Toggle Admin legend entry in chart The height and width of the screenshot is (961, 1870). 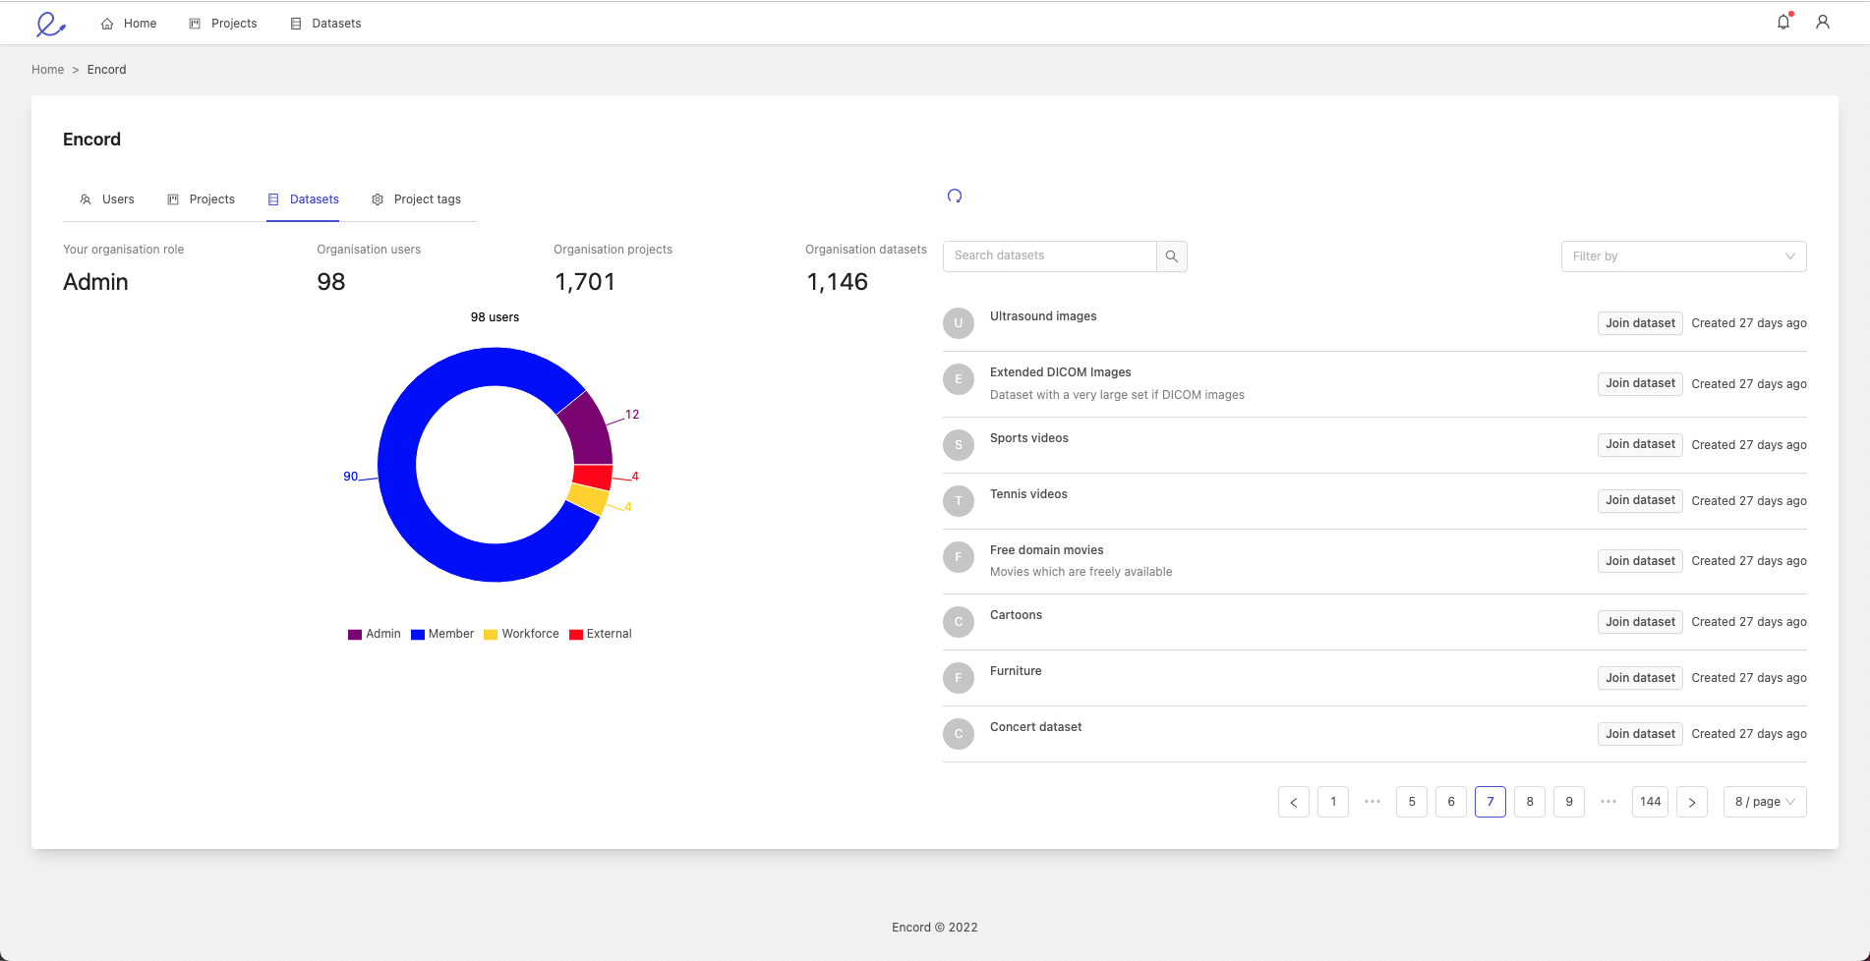point(375,635)
